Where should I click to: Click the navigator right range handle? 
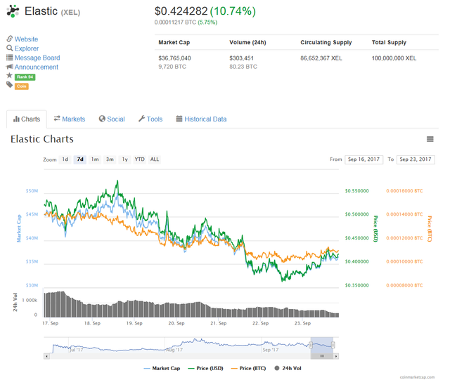click(333, 345)
